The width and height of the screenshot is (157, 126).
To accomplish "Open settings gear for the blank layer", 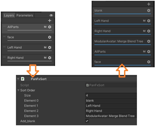I will tap(149, 11).
